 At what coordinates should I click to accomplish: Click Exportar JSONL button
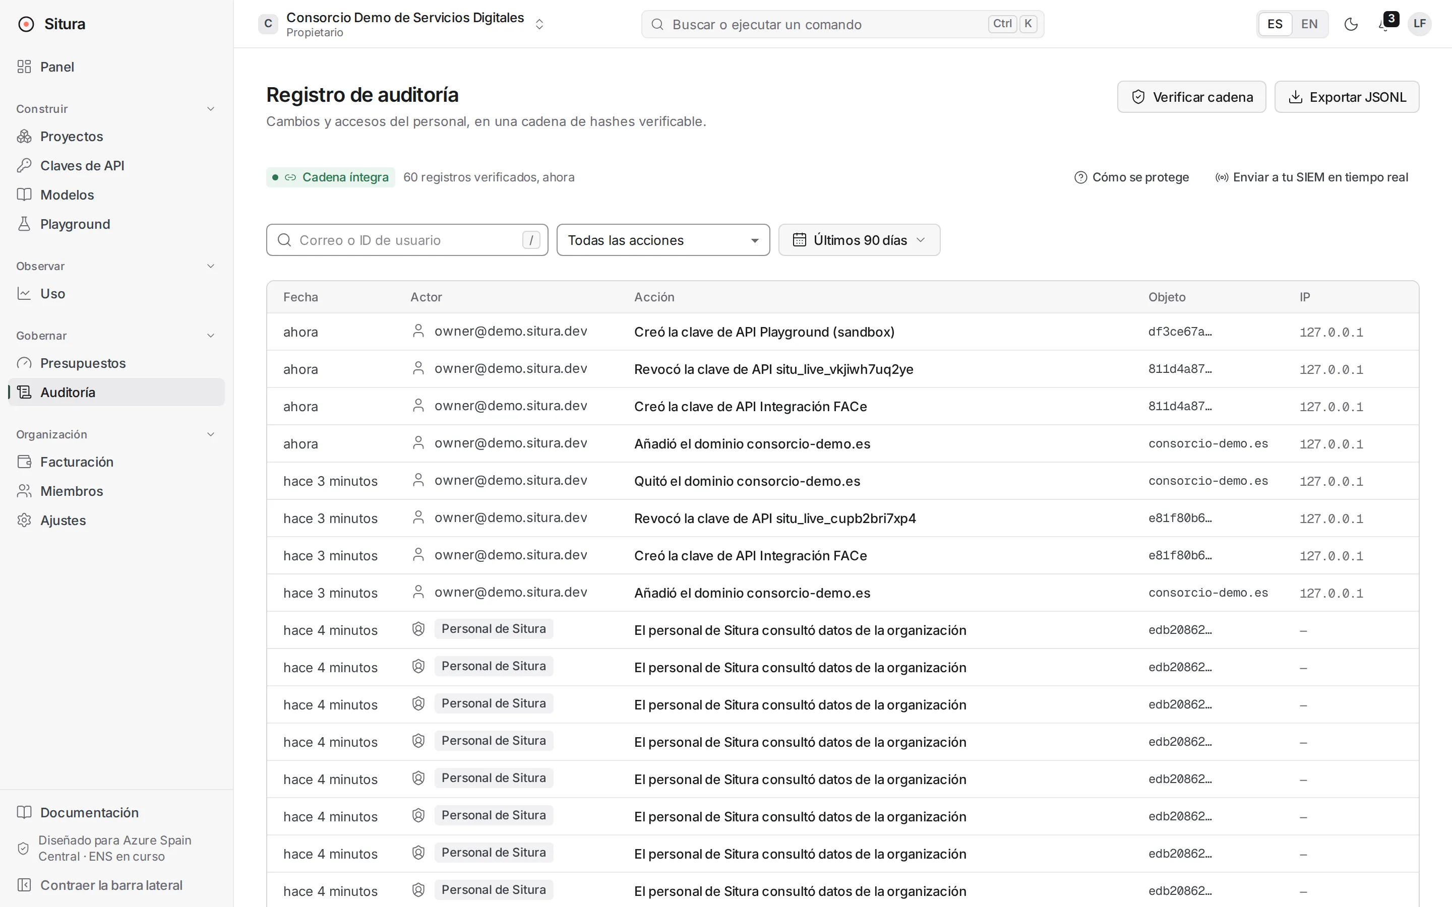point(1347,97)
